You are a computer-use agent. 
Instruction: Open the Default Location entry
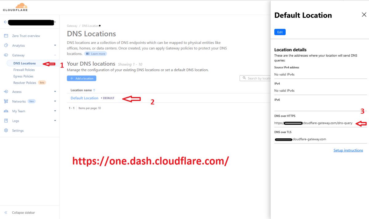pos(84,98)
